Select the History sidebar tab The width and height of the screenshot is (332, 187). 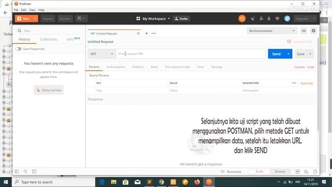(24, 39)
